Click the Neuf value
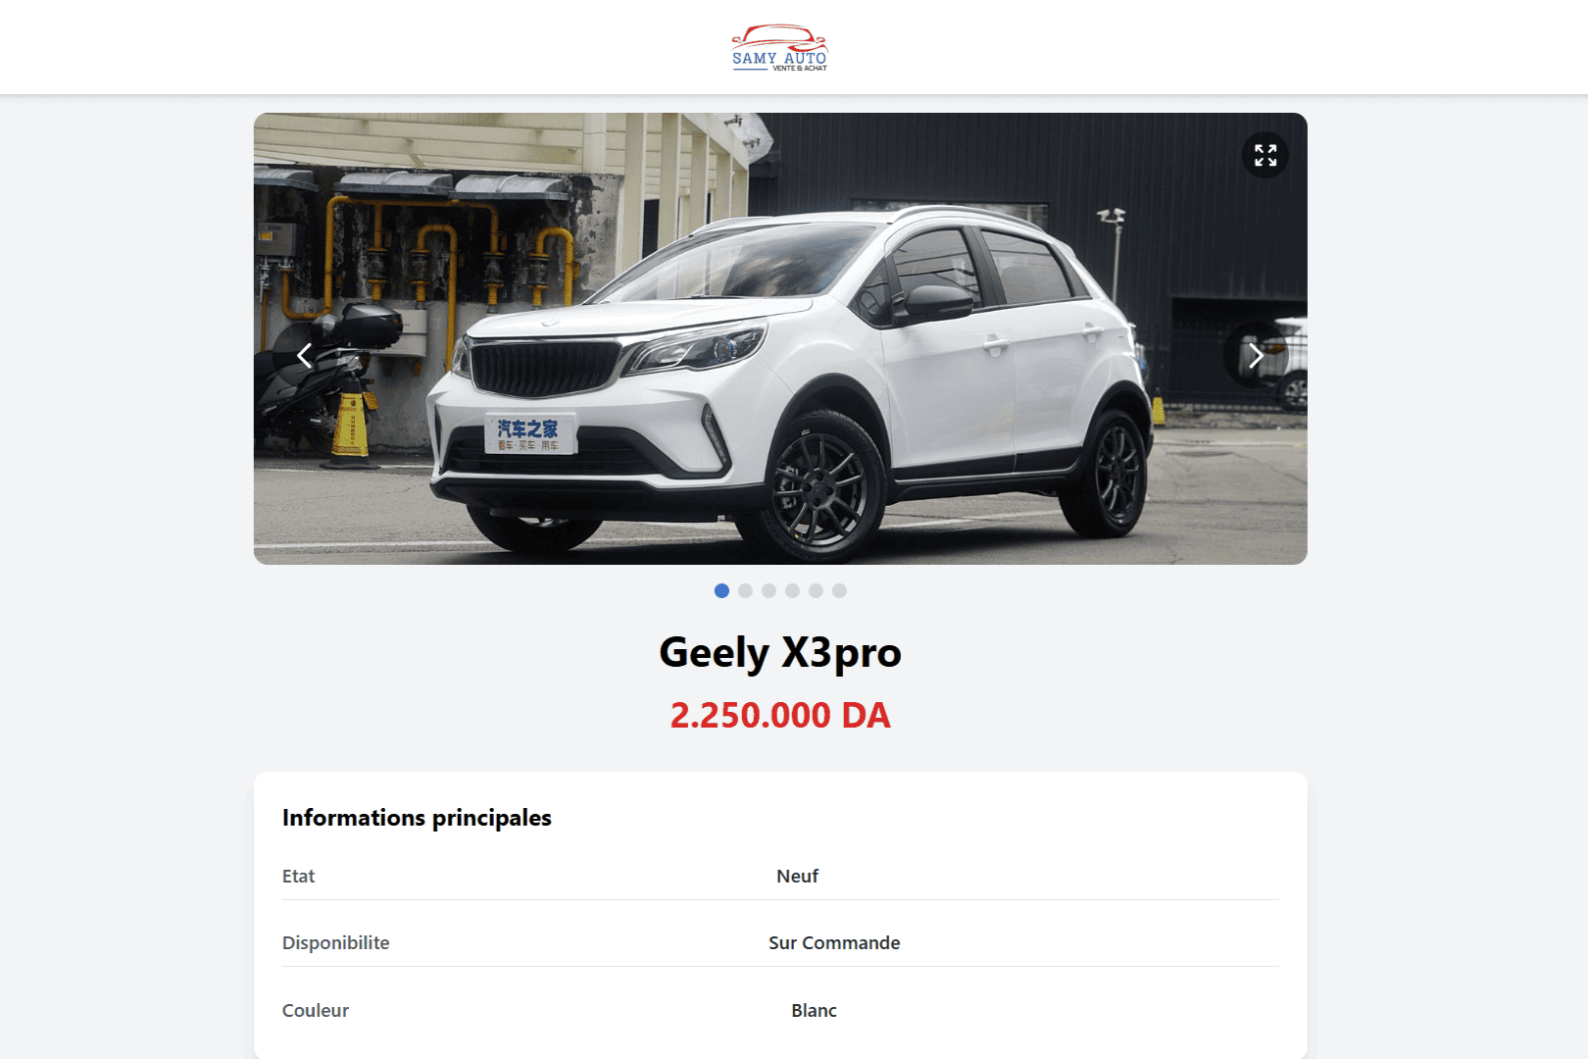Screen dimensions: 1588x1059 pos(797,876)
